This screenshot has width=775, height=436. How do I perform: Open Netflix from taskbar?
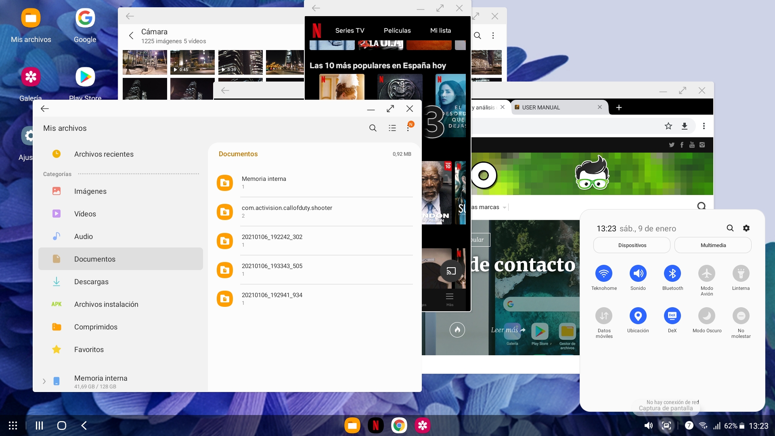[375, 426]
